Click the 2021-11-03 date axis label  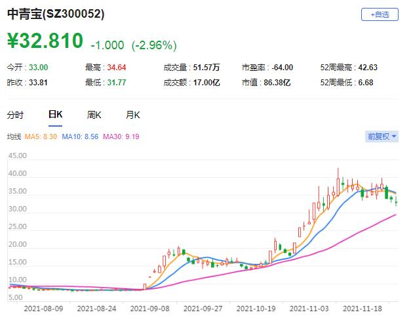click(x=309, y=308)
